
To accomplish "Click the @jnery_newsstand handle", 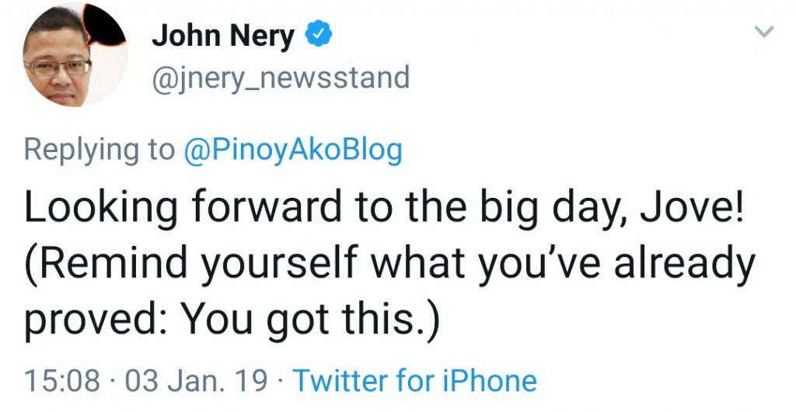I will 280,78.
